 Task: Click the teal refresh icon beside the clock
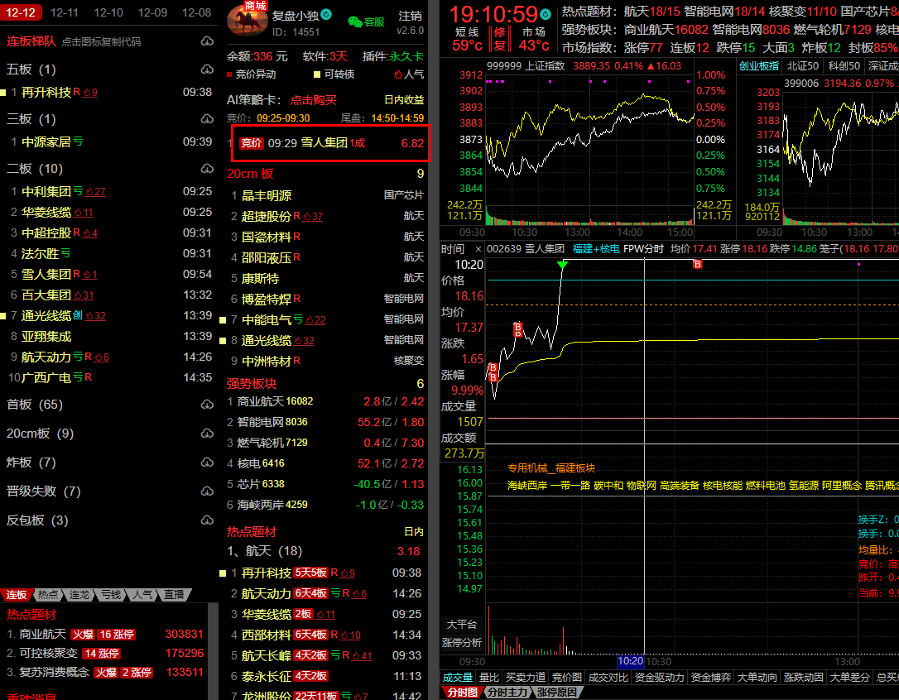click(x=545, y=14)
